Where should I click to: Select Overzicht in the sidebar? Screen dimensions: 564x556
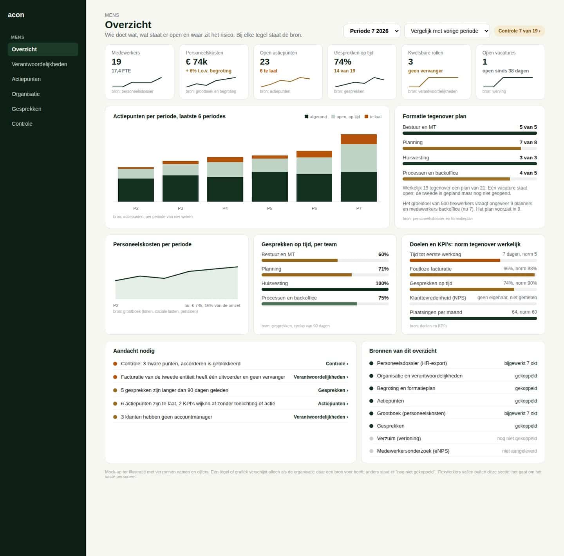[x=43, y=49]
